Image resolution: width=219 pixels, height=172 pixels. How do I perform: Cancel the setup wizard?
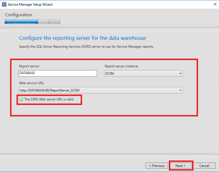click(x=204, y=166)
